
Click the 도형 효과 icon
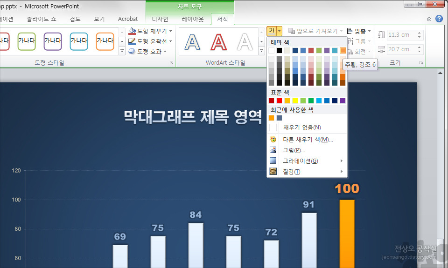(x=132, y=51)
